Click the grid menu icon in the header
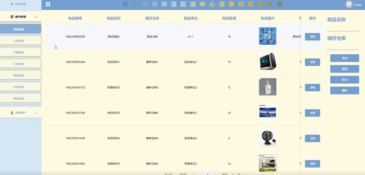This screenshot has width=365, height=175. [48, 4]
